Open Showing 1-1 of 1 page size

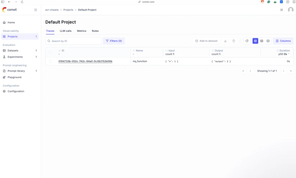click(267, 71)
